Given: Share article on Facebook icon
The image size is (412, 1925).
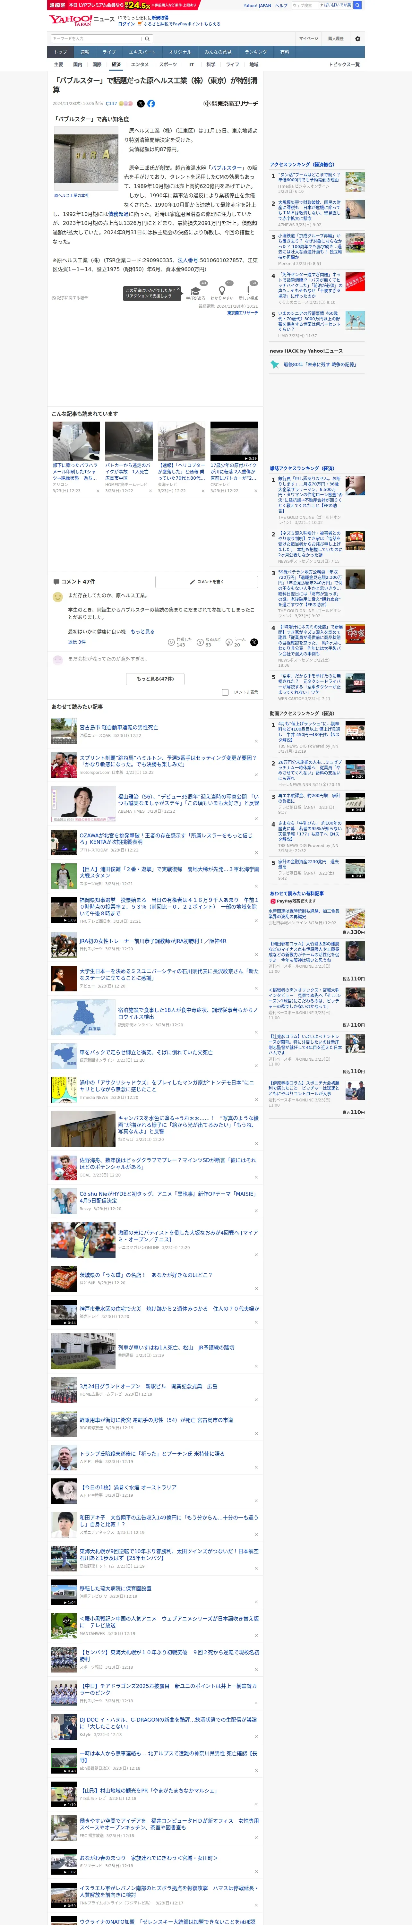Looking at the screenshot, I should point(151,104).
